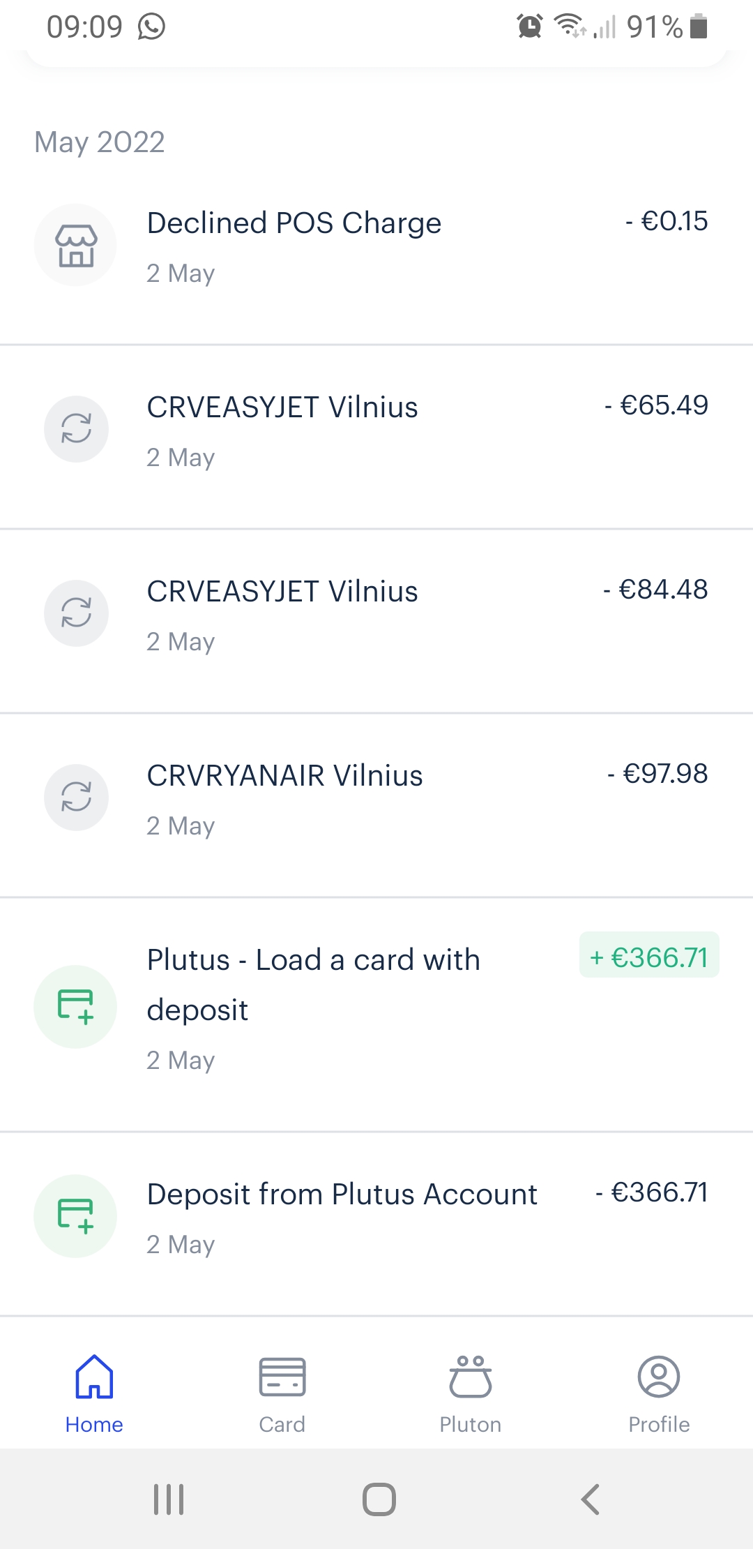
Task: Tap the - €84.48 amount
Action: click(x=655, y=590)
